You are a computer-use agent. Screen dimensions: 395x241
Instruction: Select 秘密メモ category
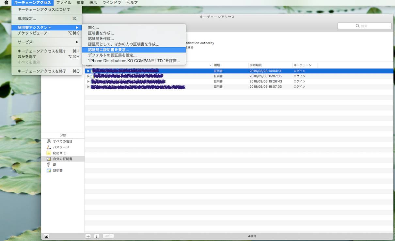click(63, 153)
